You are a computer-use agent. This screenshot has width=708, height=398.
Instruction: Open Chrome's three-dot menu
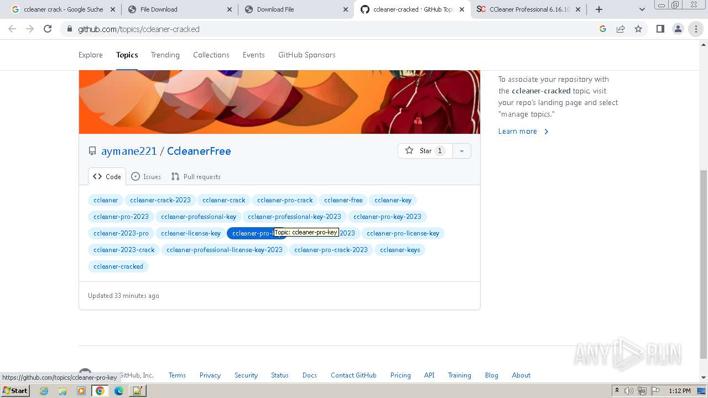coord(696,29)
